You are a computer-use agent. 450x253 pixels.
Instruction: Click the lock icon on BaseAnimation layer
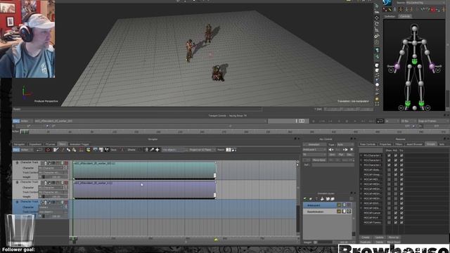pos(344,212)
